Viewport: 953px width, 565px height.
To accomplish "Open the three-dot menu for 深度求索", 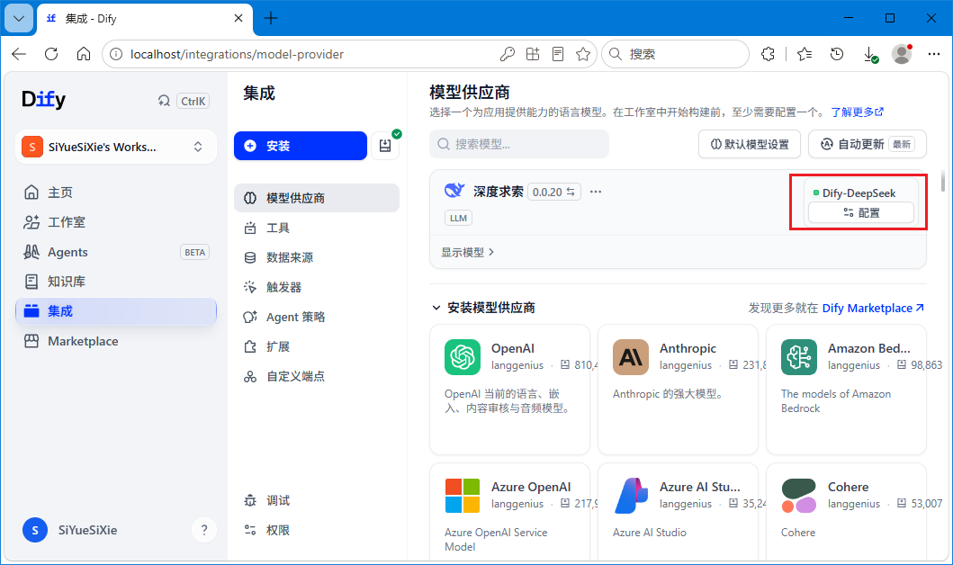I will (596, 192).
